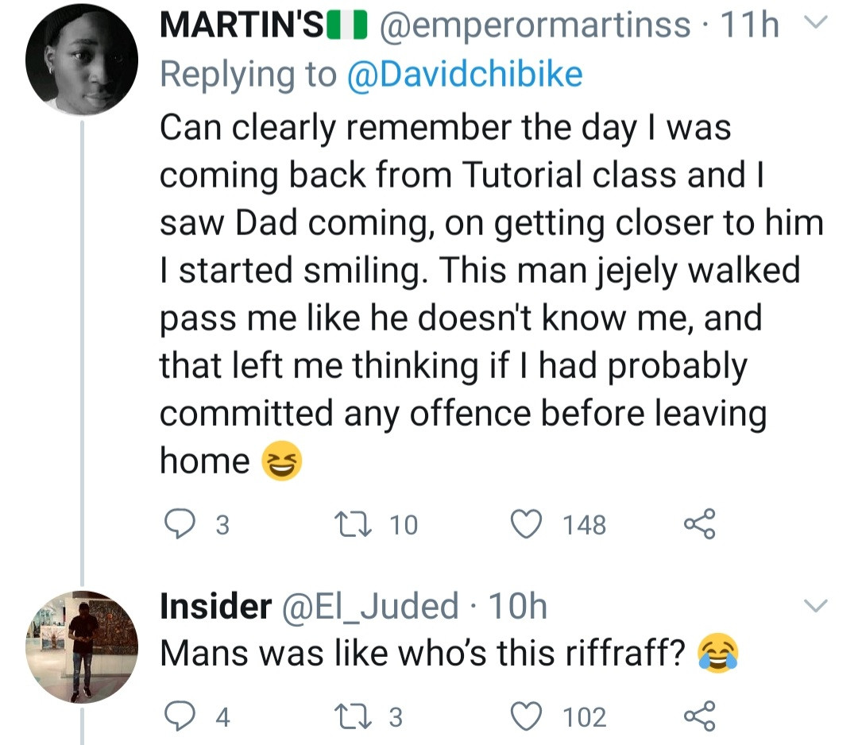Share Insider's tweet via share icon
Viewport: 858px width, 745px height.
tap(699, 717)
